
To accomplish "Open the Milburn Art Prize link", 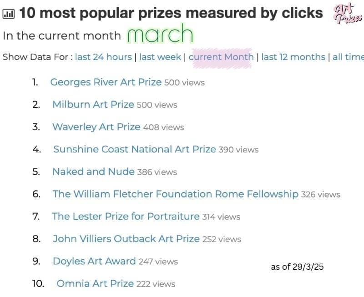I will 93,105.
